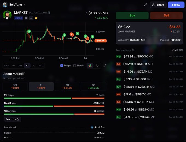Click 'Avg. entry $204.3K MC' text

click(132, 40)
